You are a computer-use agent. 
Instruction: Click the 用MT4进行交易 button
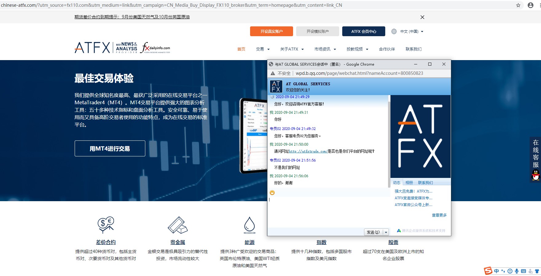(110, 148)
